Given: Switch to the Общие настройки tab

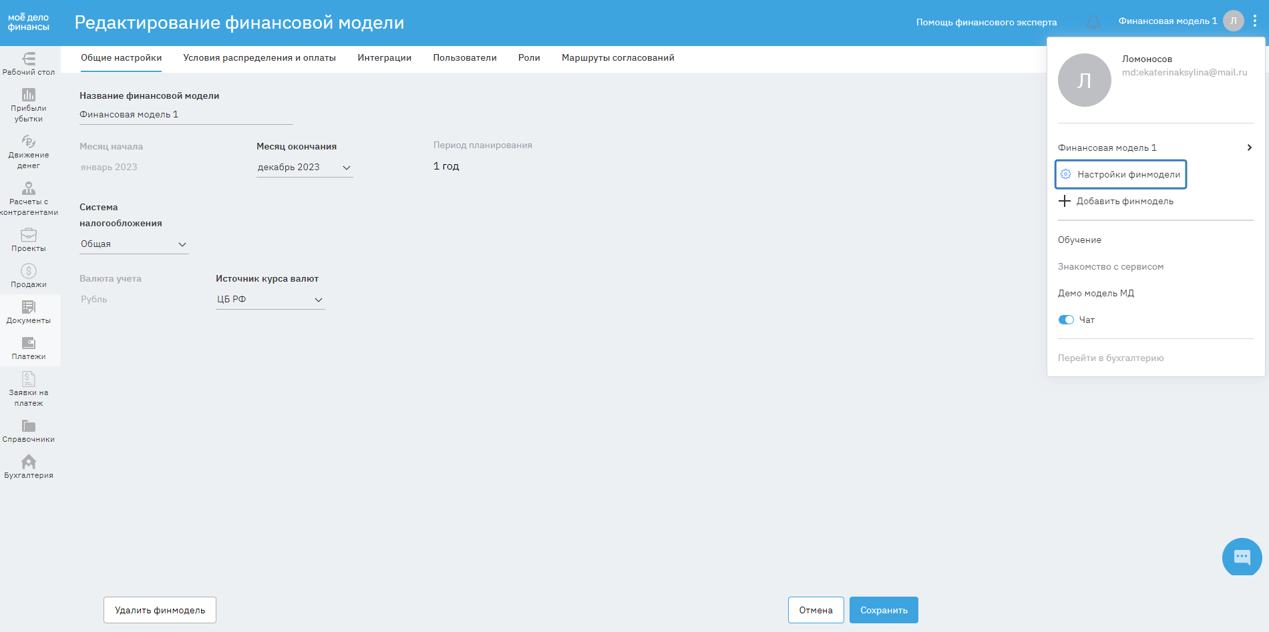Looking at the screenshot, I should coord(122,58).
